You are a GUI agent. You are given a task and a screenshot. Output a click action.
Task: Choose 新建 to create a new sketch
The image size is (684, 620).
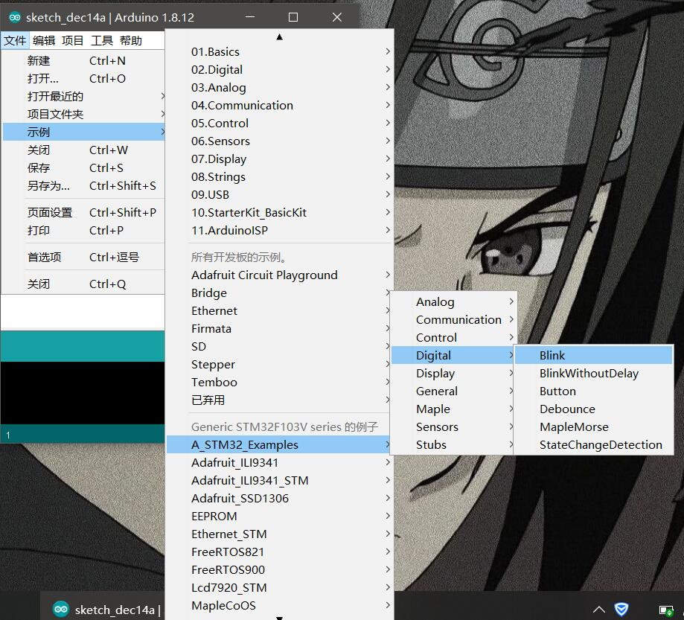(x=38, y=60)
